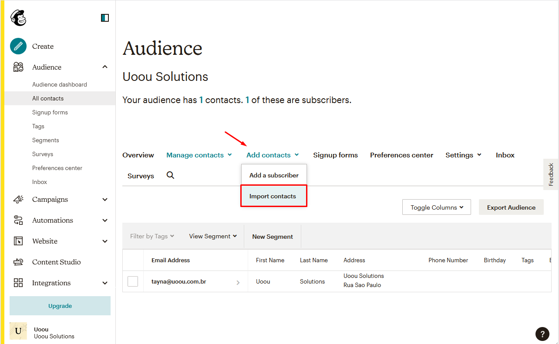Click the First Name column header
559x344 pixels.
(x=270, y=260)
